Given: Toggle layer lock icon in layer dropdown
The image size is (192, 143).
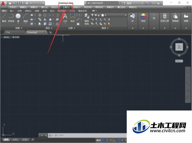Looking at the screenshot, I should [x=99, y=15].
